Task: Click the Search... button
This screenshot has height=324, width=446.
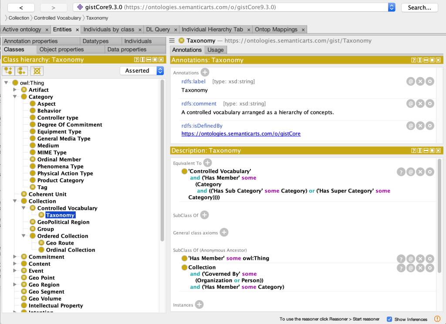Action: tap(419, 7)
